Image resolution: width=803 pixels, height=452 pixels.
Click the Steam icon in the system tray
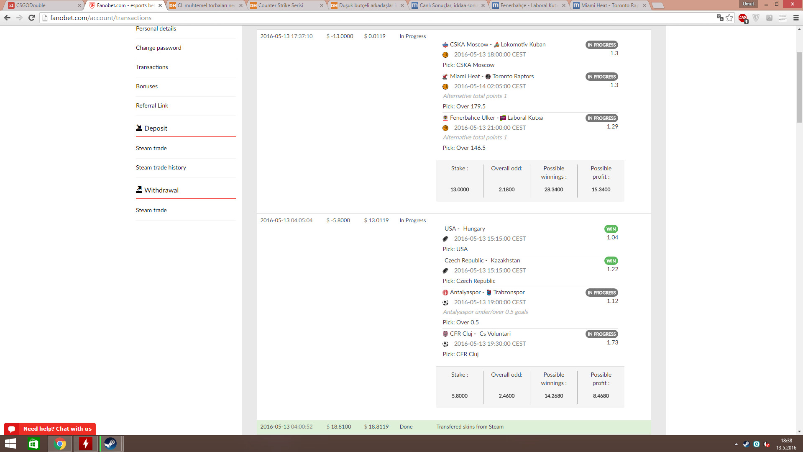tap(746, 444)
